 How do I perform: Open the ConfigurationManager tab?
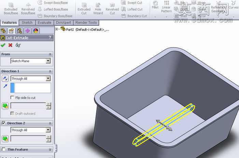(19, 31)
